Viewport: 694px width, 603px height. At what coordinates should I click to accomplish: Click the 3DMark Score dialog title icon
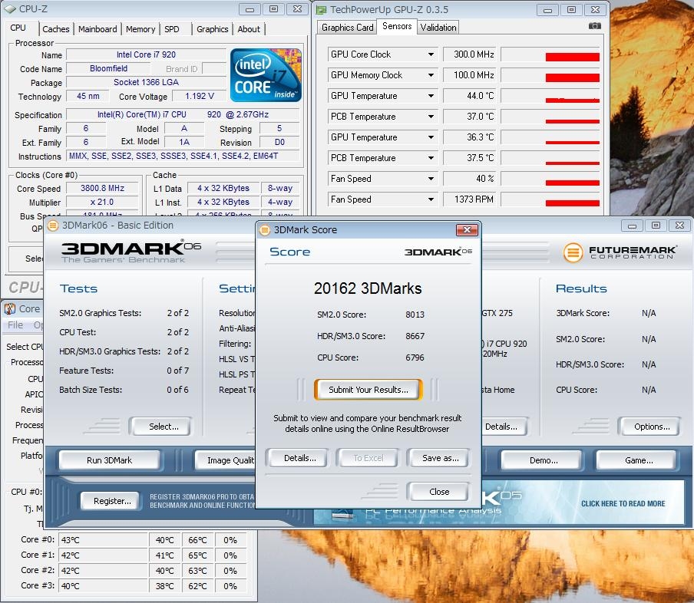(265, 230)
